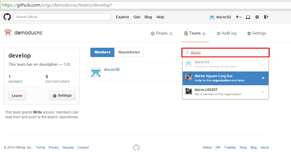This screenshot has height=157, width=291.
Task: Open the Security footer link
Action: click(x=68, y=147)
